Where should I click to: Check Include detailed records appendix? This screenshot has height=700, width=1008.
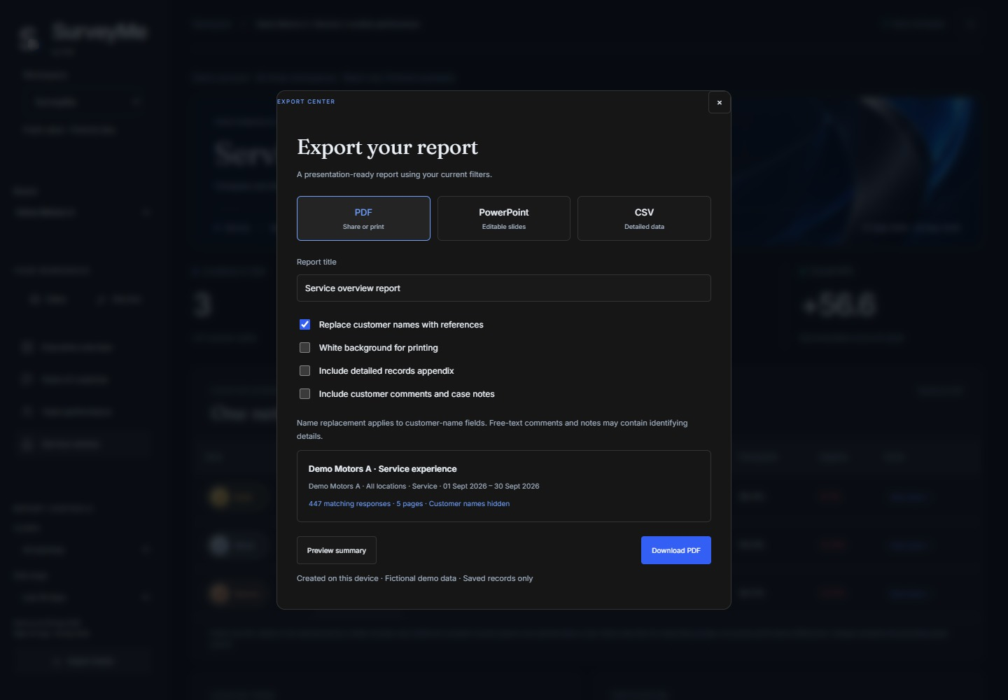pos(305,371)
